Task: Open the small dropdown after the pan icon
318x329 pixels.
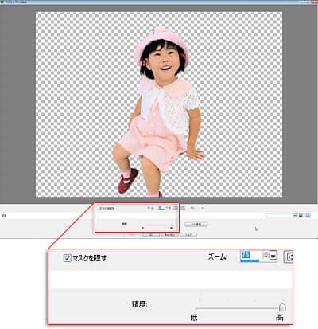Action: 202,208
